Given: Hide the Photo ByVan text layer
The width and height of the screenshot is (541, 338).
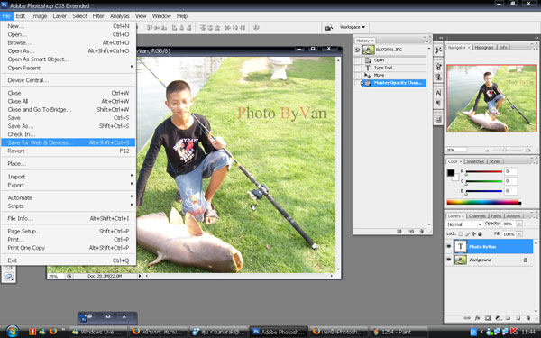Looking at the screenshot, I should pyautogui.click(x=449, y=246).
